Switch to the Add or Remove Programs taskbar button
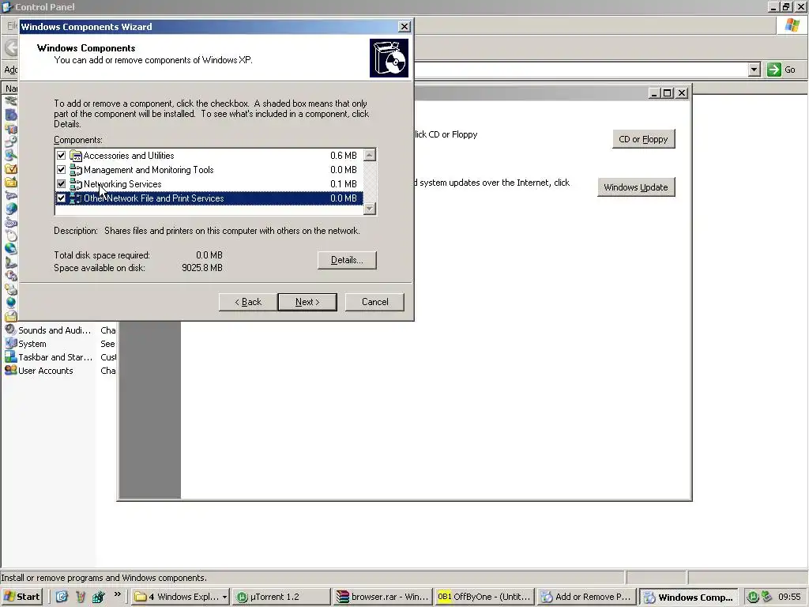This screenshot has height=607, width=809. (x=586, y=597)
